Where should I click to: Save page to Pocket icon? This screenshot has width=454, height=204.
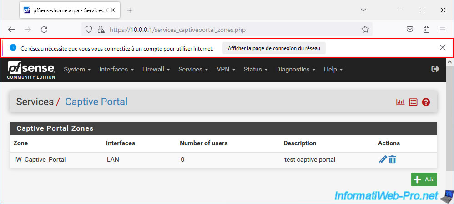(x=410, y=29)
